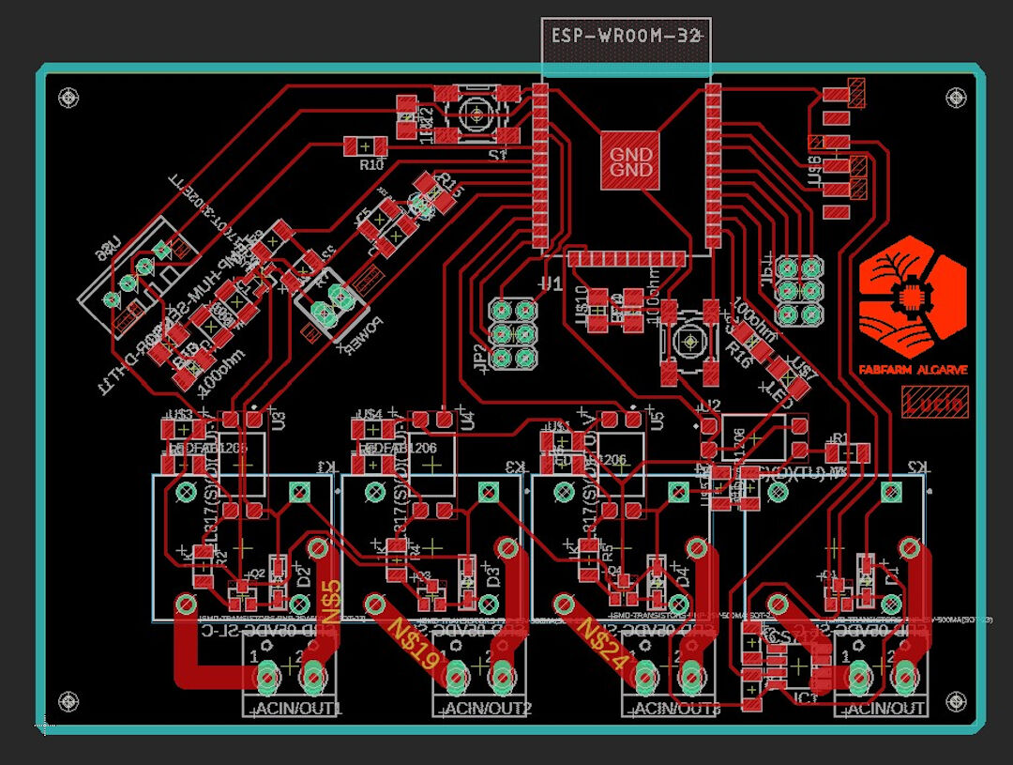
Task: Select the ESP-WROOM-32 module label
Action: (x=626, y=36)
